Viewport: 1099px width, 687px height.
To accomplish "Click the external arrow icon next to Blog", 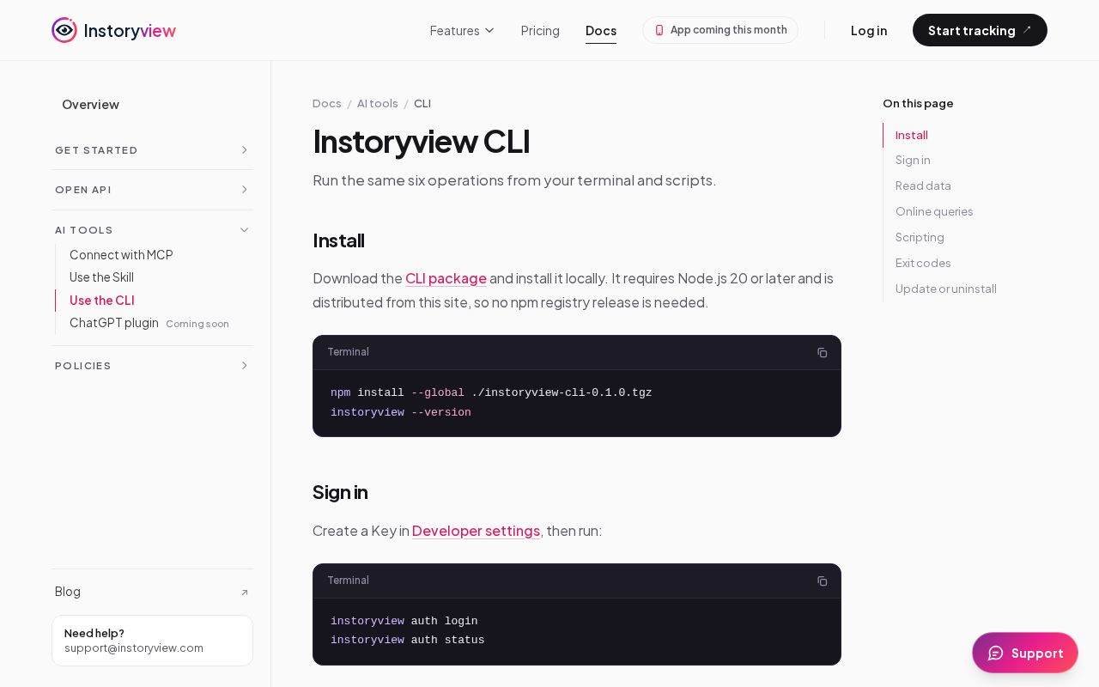I will click(x=245, y=593).
